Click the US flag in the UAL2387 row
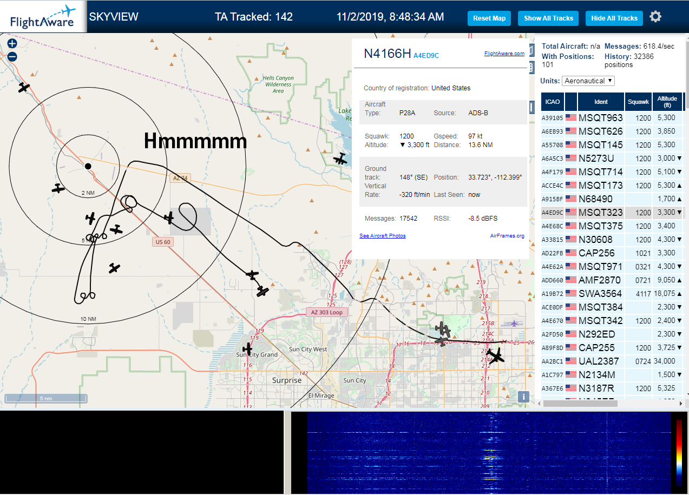The height and width of the screenshot is (495, 689). coord(571,361)
